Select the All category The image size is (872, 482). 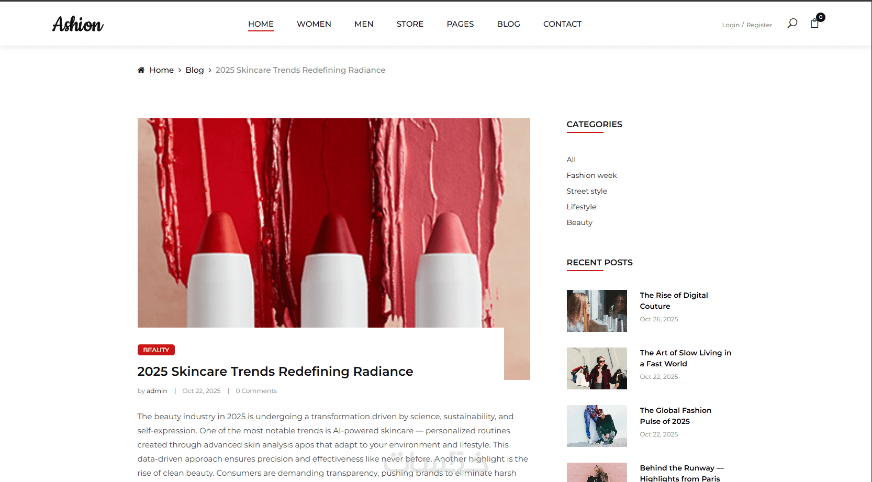(571, 160)
